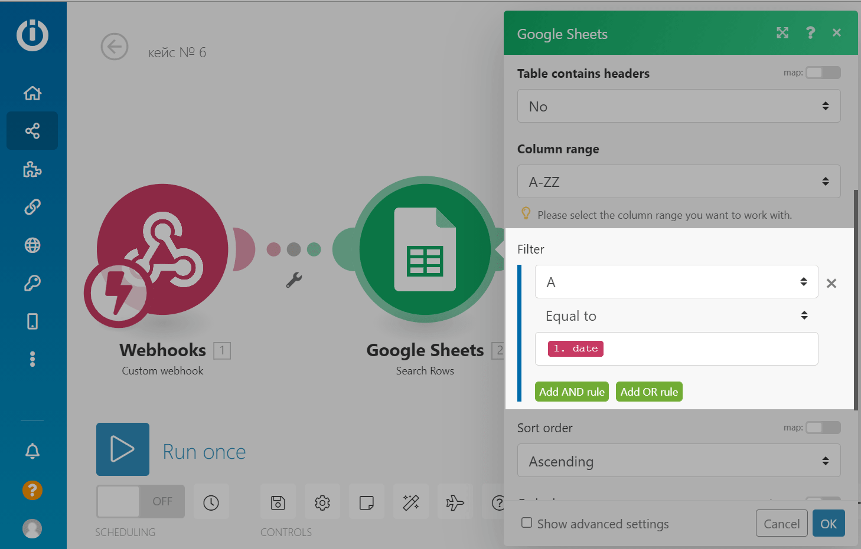861x549 pixels.
Task: Check Show advanced settings checkbox
Action: [x=527, y=523]
